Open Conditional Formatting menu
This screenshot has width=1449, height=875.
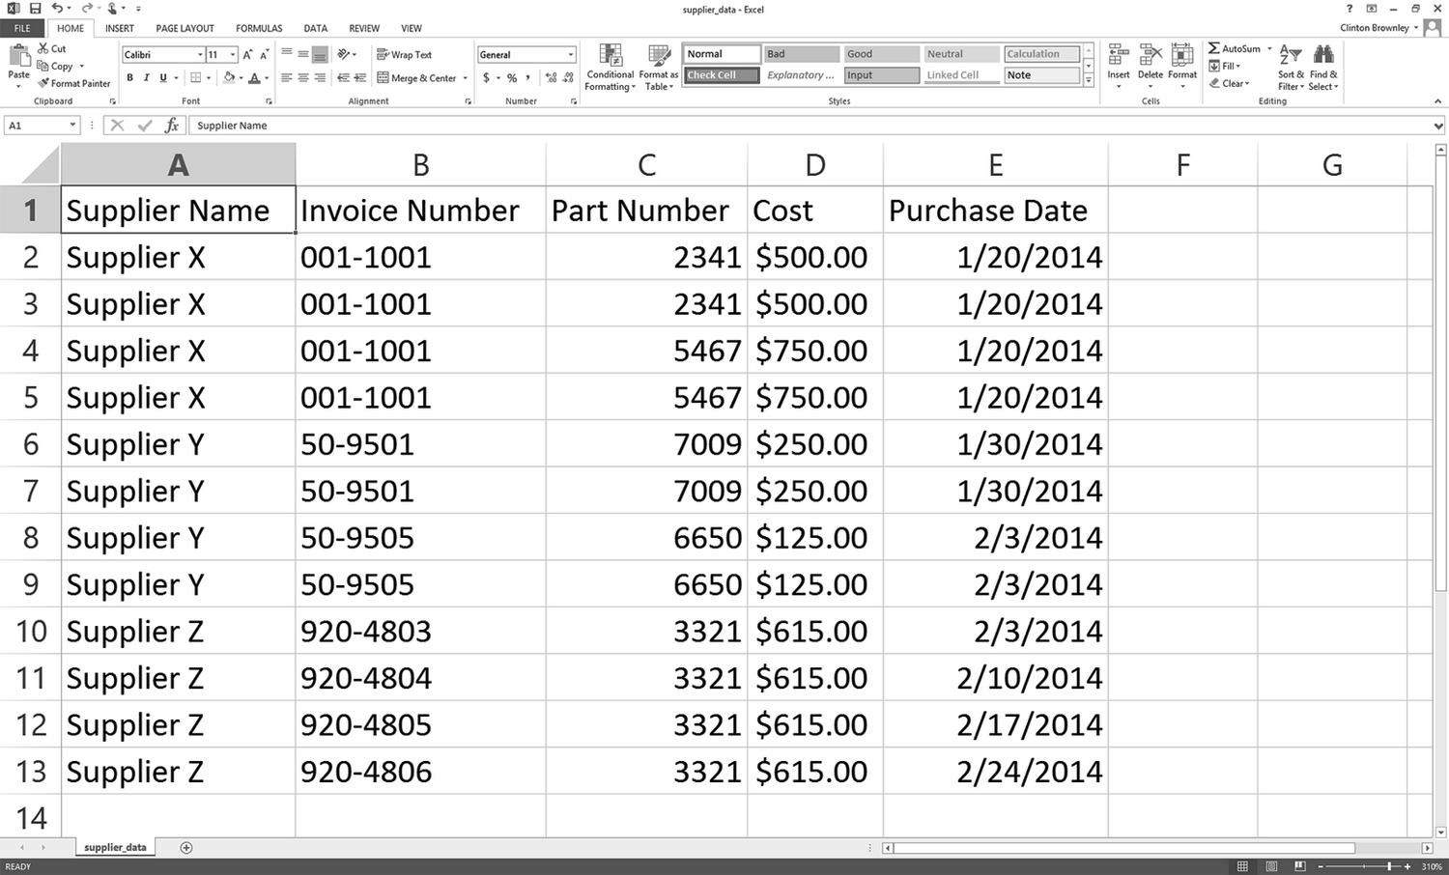610,68
